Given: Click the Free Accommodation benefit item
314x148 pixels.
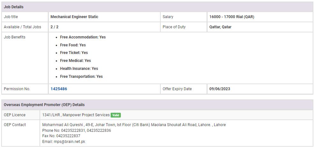Looking at the screenshot, I should [x=83, y=37].
